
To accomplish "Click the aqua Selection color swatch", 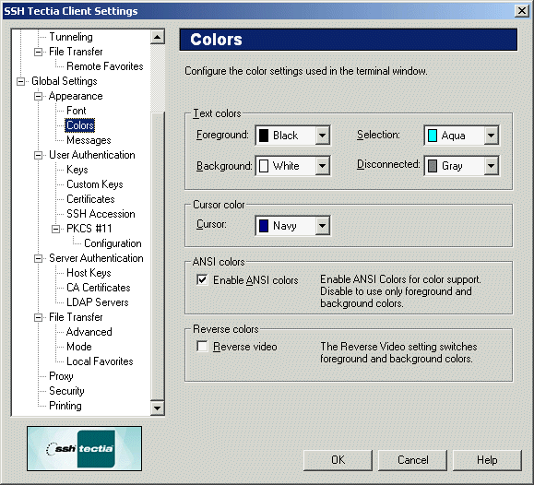I will 433,136.
